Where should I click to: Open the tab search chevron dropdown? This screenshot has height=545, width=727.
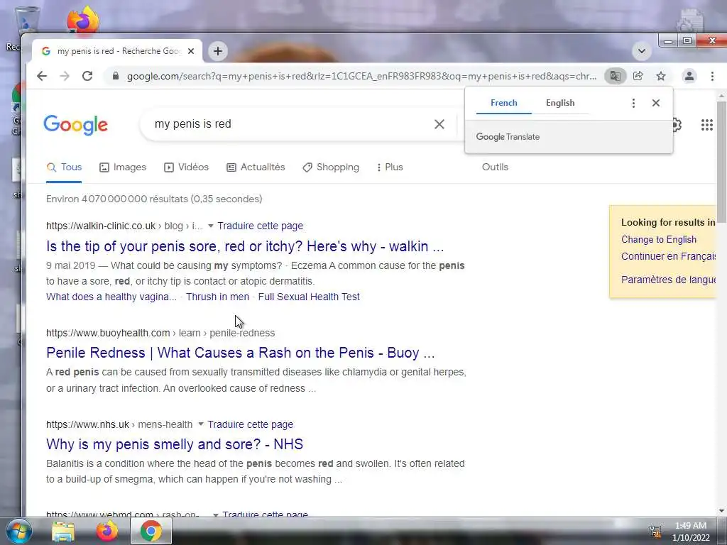click(642, 51)
